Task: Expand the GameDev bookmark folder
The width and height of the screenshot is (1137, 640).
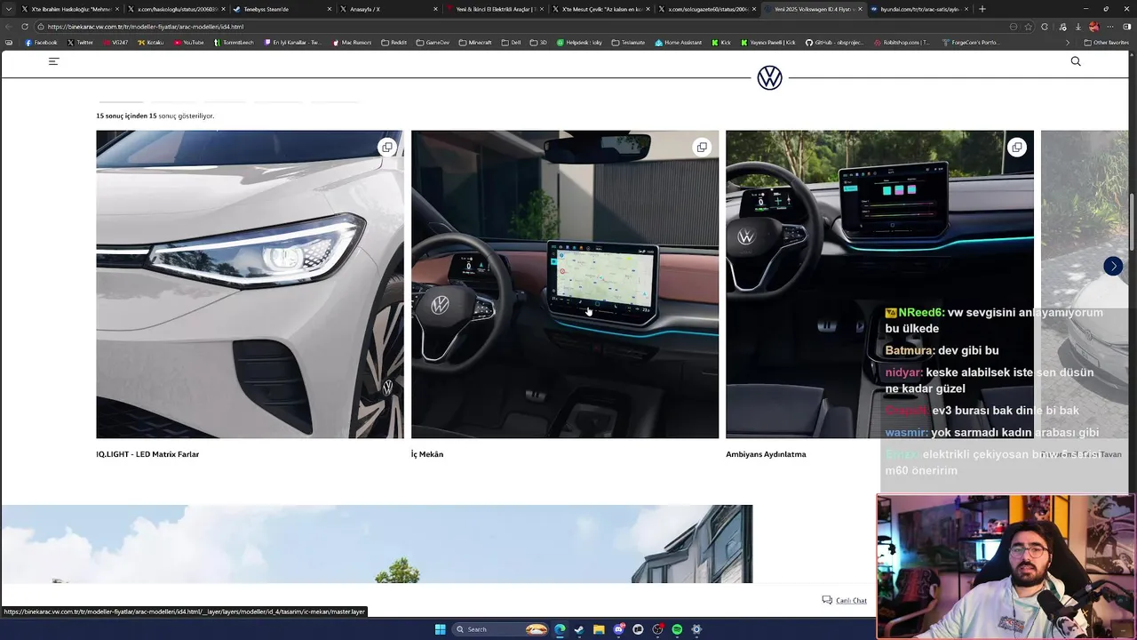Action: pyautogui.click(x=433, y=42)
